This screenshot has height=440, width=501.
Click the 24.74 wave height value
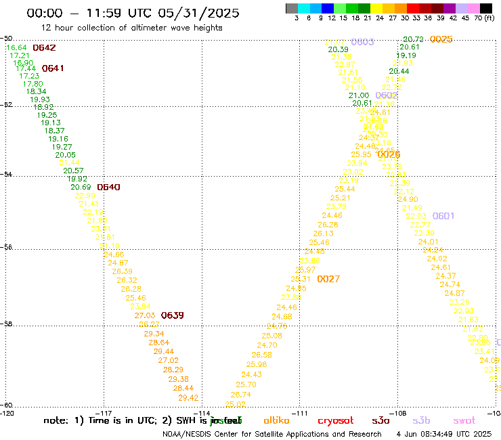point(450,284)
